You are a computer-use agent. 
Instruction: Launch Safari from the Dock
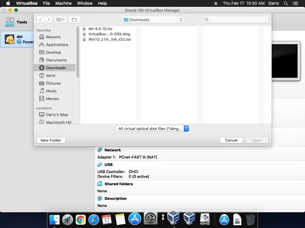(94, 220)
